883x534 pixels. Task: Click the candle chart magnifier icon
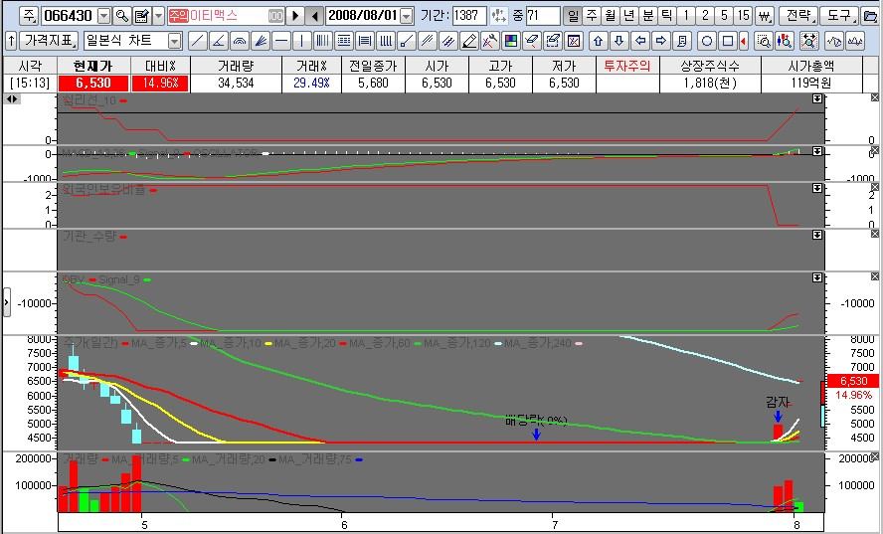[x=785, y=41]
